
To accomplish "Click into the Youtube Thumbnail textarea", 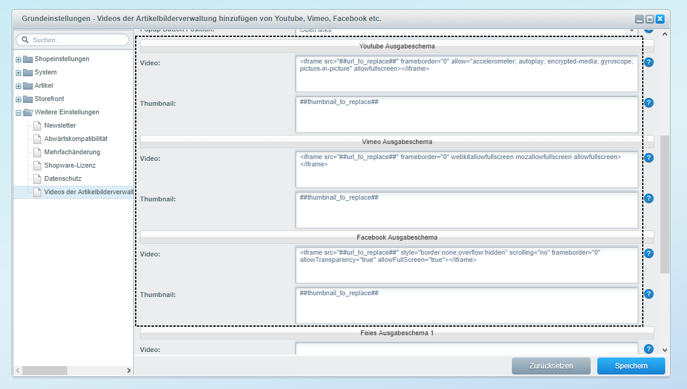I will point(466,114).
